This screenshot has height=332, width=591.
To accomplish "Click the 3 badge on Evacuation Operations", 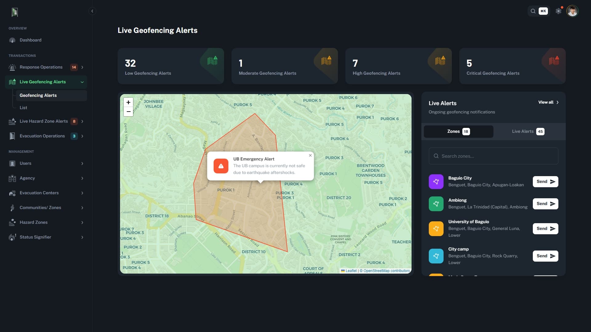I will (74, 136).
